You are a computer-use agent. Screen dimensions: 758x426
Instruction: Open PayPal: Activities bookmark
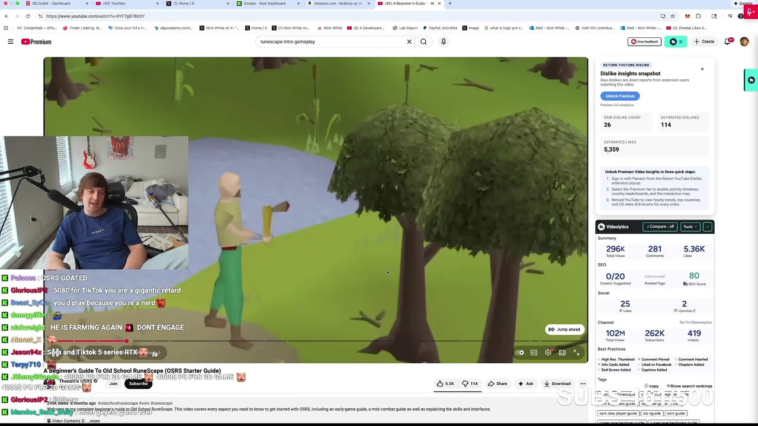click(x=439, y=28)
